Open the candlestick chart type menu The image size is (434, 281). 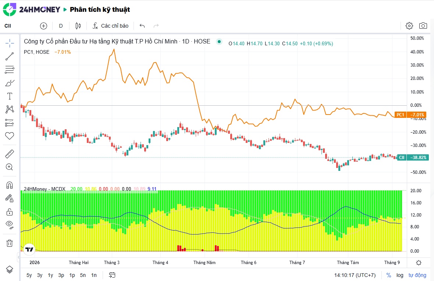(x=78, y=26)
